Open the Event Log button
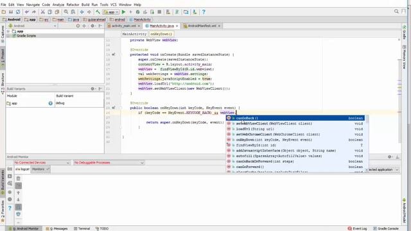 (x=358, y=228)
